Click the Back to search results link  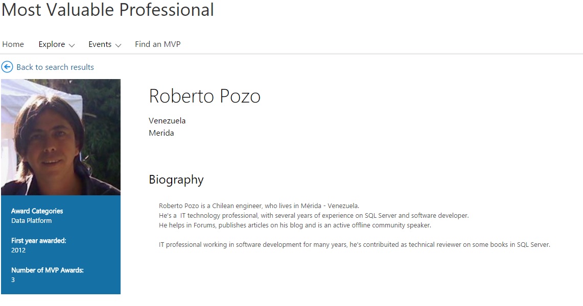click(55, 67)
